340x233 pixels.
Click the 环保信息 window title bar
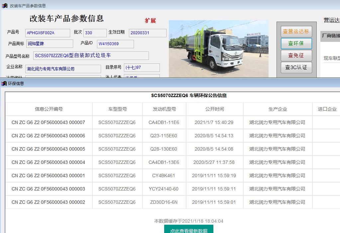click(x=170, y=83)
